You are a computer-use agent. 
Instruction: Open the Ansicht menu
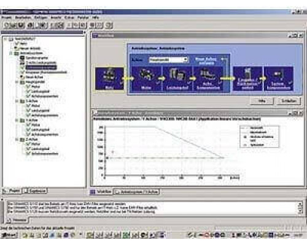(56, 18)
